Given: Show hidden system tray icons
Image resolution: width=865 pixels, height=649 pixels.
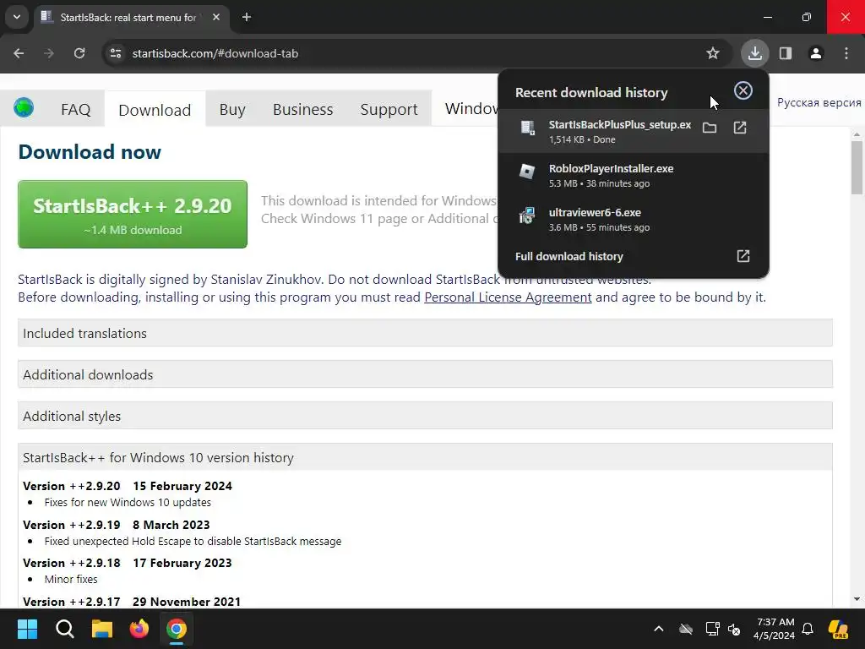Looking at the screenshot, I should click(x=659, y=629).
